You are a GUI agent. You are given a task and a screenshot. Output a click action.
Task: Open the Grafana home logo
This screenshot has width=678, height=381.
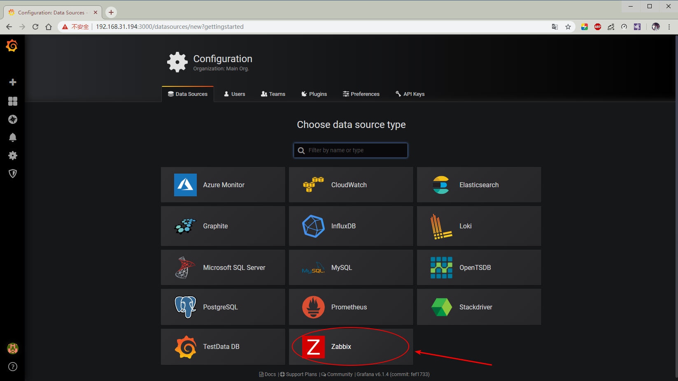pyautogui.click(x=12, y=46)
